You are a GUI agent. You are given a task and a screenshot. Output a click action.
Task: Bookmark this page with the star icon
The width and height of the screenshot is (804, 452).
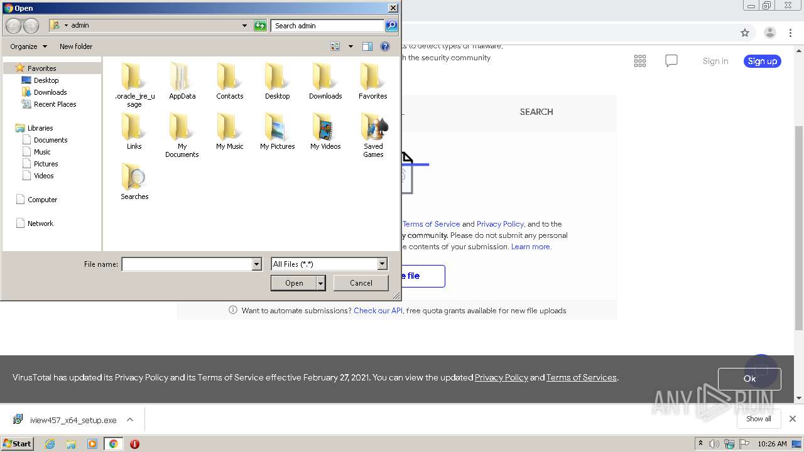click(745, 33)
